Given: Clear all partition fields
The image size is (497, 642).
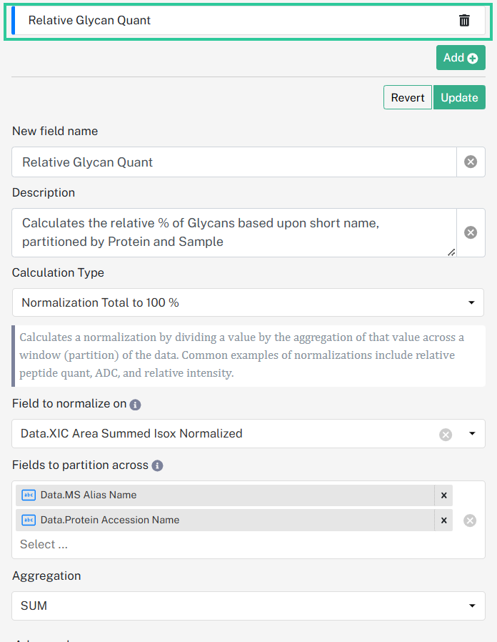Looking at the screenshot, I should point(470,520).
